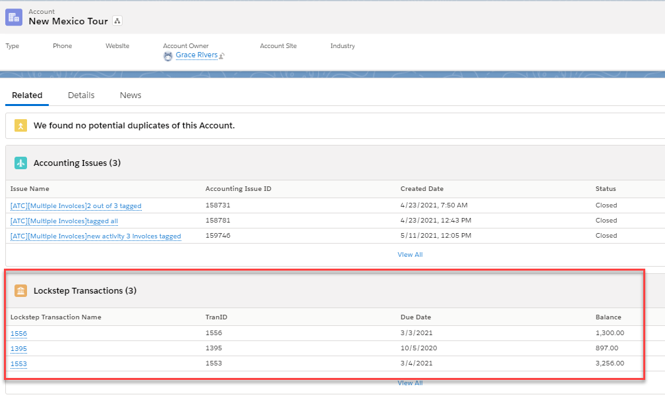Click change owner icon after Grace Rivers
The image size is (665, 401).
(222, 56)
